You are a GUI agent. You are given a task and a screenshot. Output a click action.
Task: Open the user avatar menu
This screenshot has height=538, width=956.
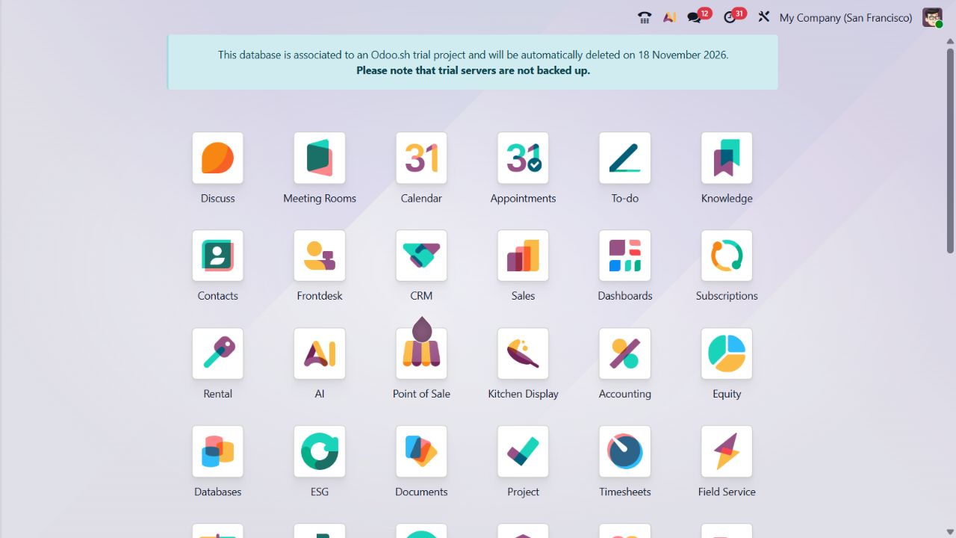pos(932,17)
